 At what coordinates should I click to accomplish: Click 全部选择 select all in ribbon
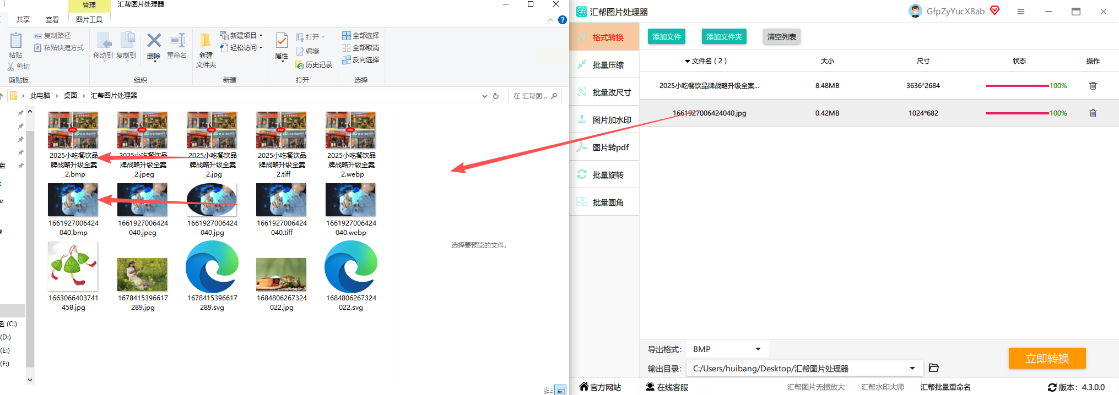[361, 36]
